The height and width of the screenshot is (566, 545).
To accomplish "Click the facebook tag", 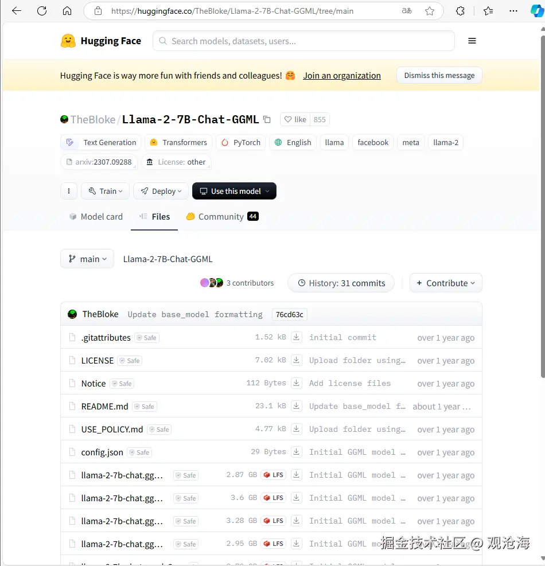I will pos(373,143).
